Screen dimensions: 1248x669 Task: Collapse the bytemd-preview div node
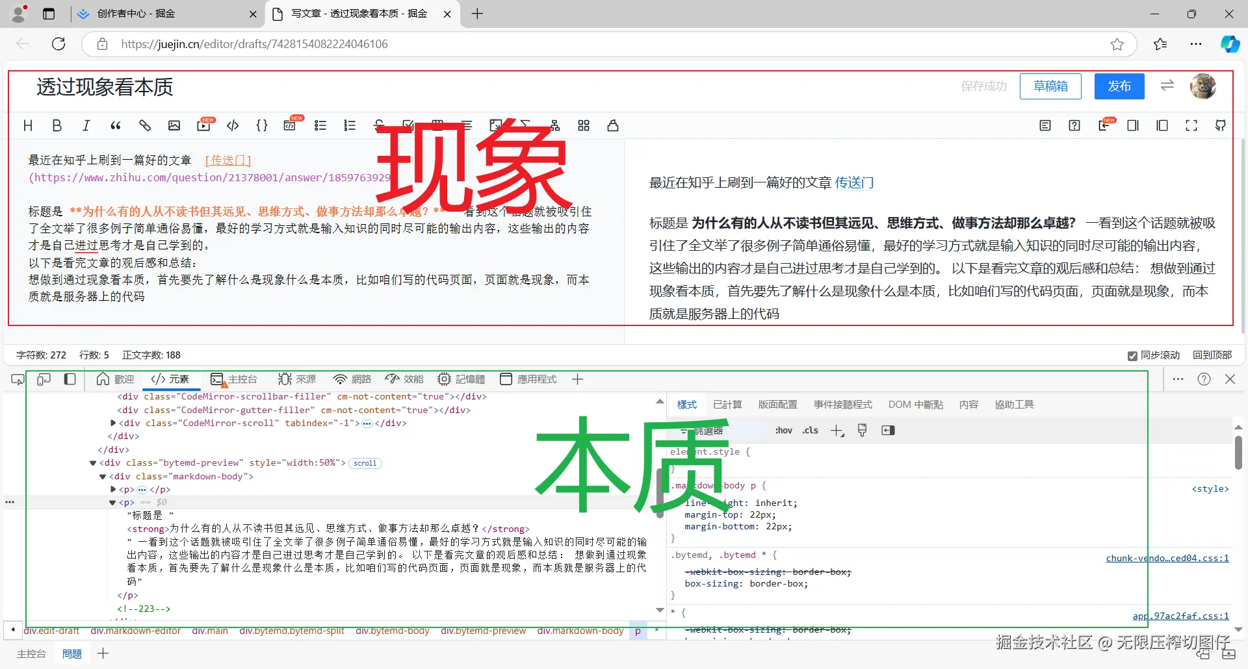pyautogui.click(x=93, y=463)
